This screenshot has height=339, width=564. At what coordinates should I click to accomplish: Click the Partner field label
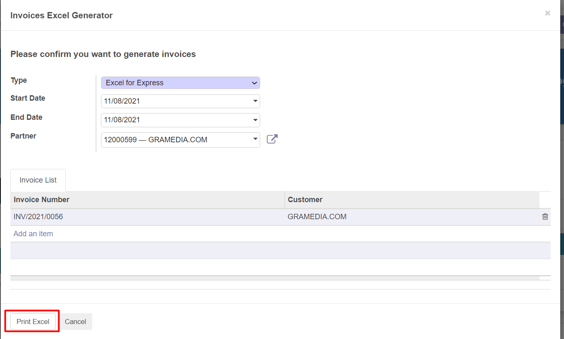coord(23,136)
